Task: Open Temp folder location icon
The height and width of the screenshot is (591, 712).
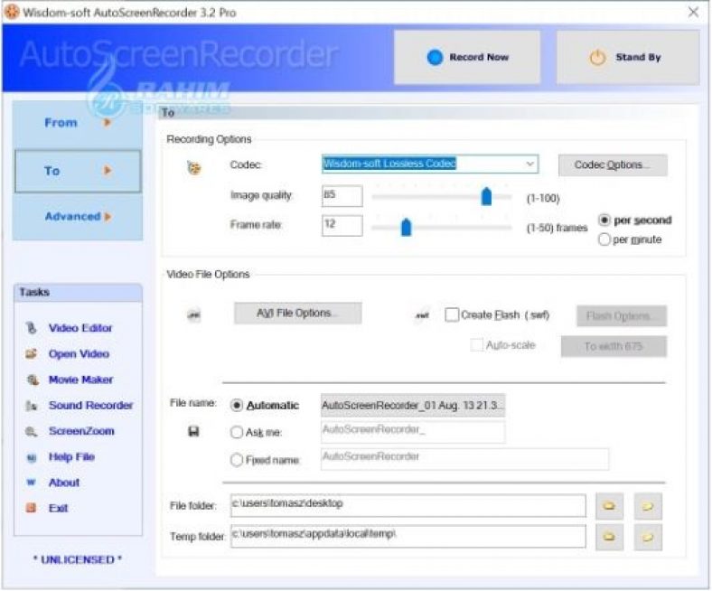Action: [x=648, y=537]
